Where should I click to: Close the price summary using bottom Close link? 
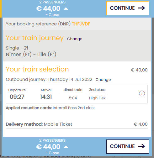click(52, 153)
